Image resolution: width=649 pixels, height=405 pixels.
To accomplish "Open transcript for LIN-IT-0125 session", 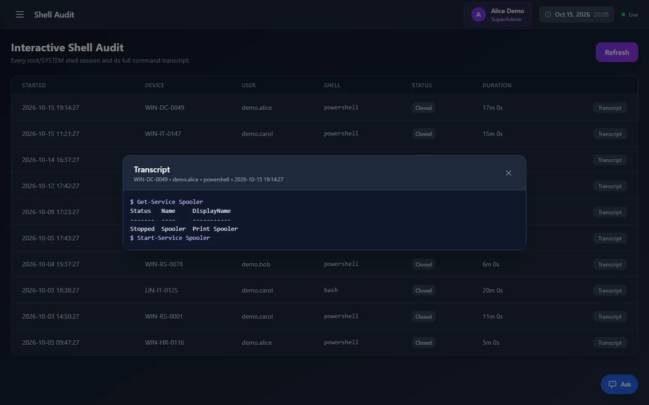I will (x=610, y=291).
